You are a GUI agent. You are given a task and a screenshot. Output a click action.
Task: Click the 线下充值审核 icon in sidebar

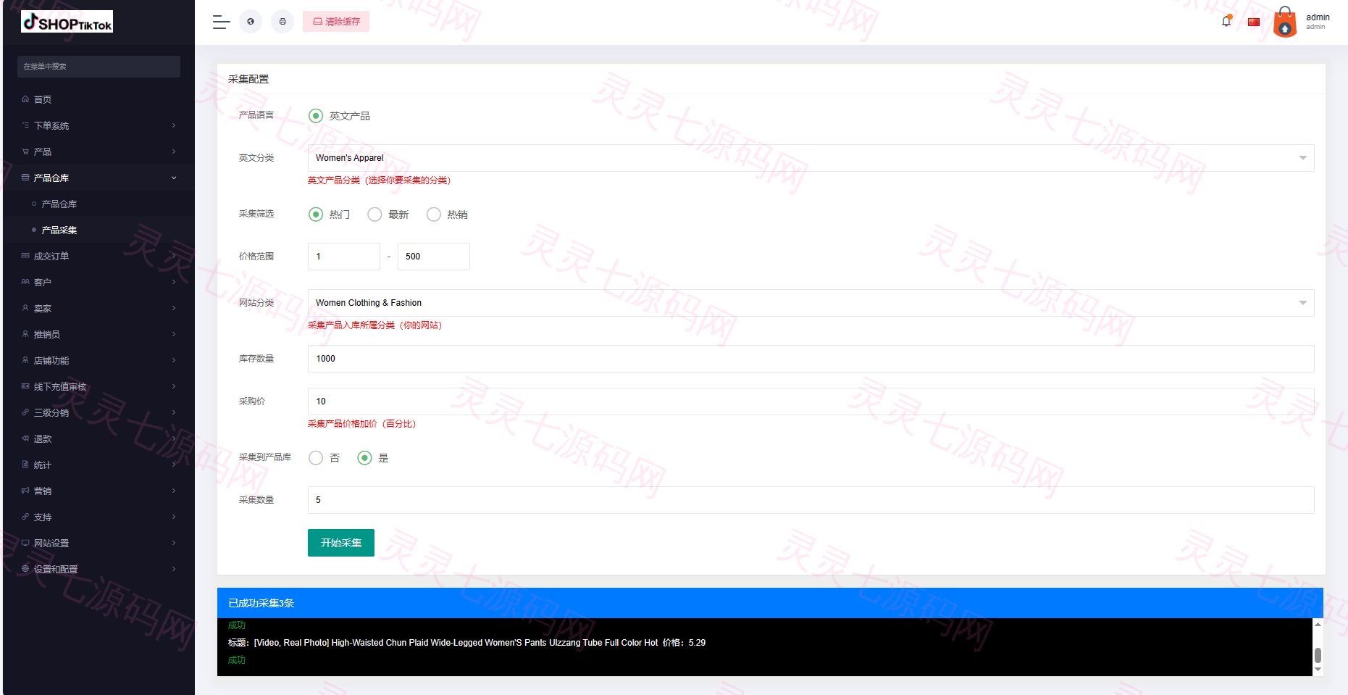(25, 386)
